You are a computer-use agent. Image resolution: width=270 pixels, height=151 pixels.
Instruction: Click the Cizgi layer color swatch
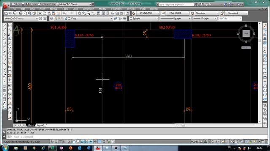69,18
